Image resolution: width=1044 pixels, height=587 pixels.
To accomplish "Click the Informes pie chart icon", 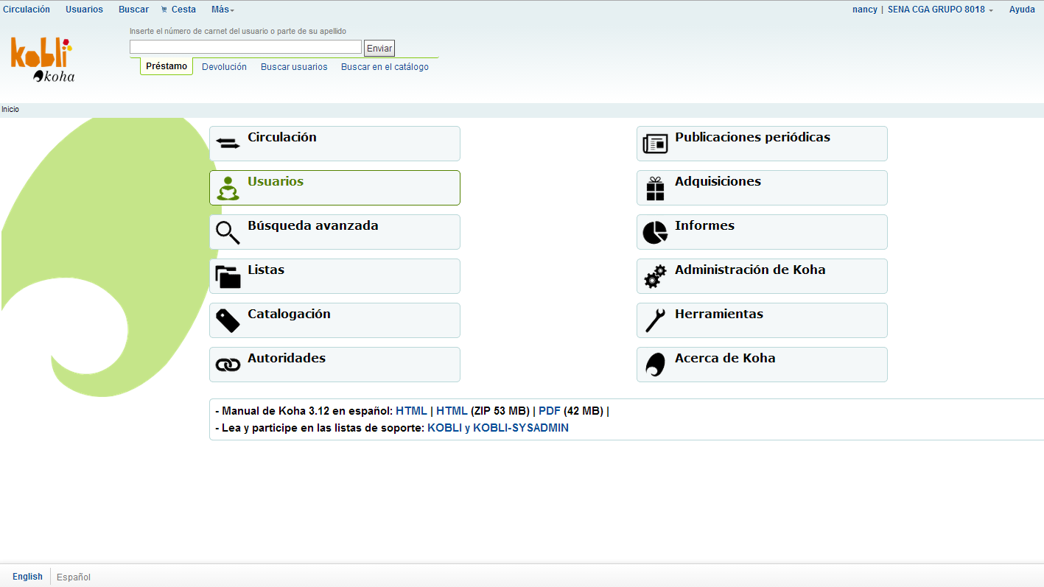I will [x=655, y=233].
